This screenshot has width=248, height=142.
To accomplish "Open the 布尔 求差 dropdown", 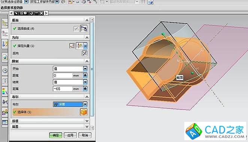I will 85,104.
